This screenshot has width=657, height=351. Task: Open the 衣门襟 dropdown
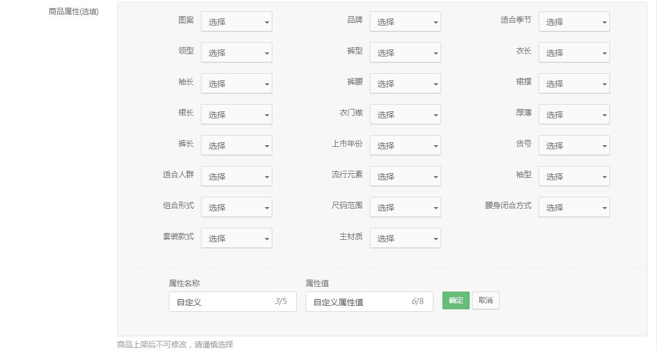405,115
